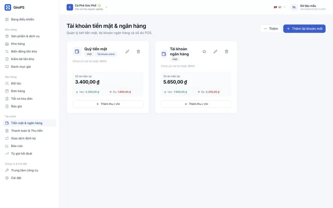
Task: Click the Danh mục giá book icon
Action: pos(7,67)
